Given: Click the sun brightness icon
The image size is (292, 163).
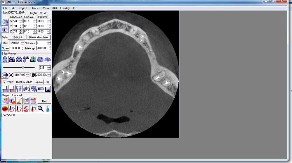Looking at the screenshot, I should pyautogui.click(x=11, y=75).
